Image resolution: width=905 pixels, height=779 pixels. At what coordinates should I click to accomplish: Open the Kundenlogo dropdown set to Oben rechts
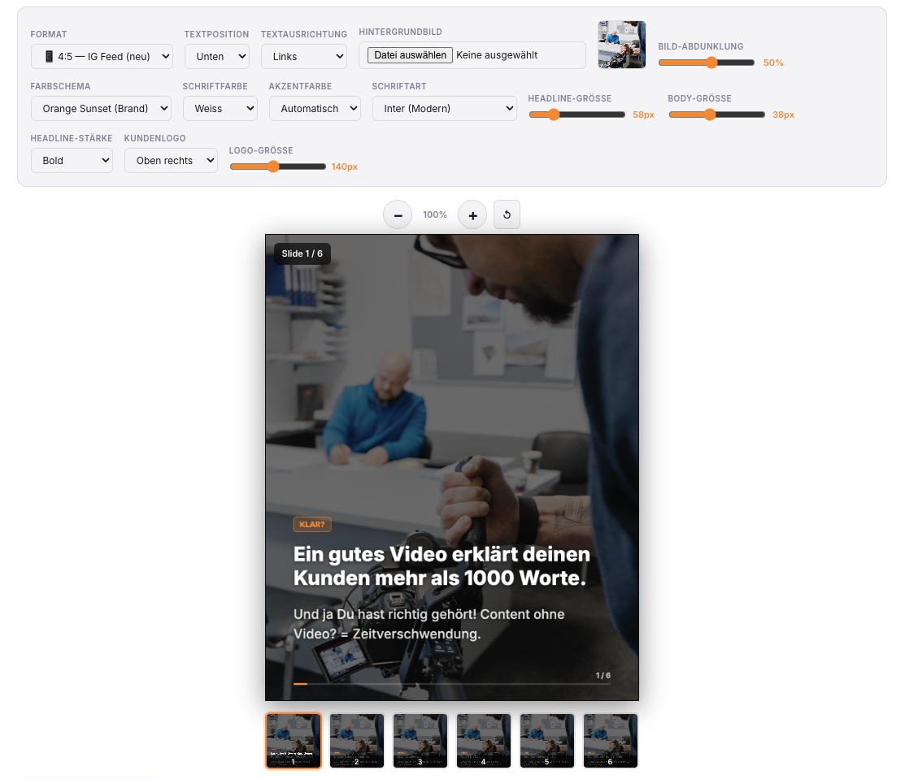point(171,160)
